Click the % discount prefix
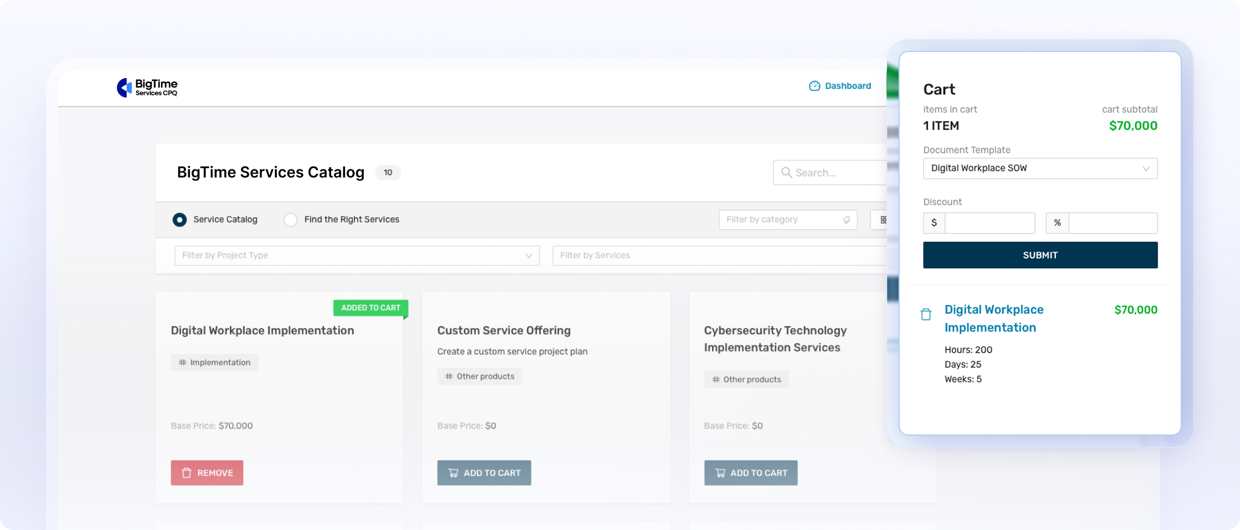Image resolution: width=1240 pixels, height=530 pixels. (x=1057, y=223)
